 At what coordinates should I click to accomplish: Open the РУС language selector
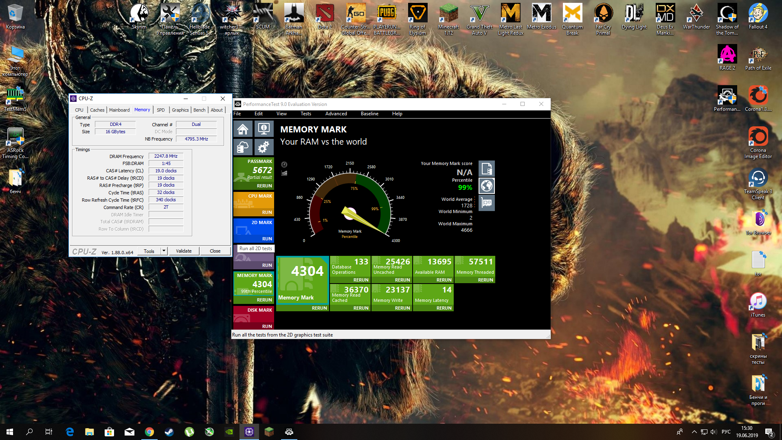[726, 432]
